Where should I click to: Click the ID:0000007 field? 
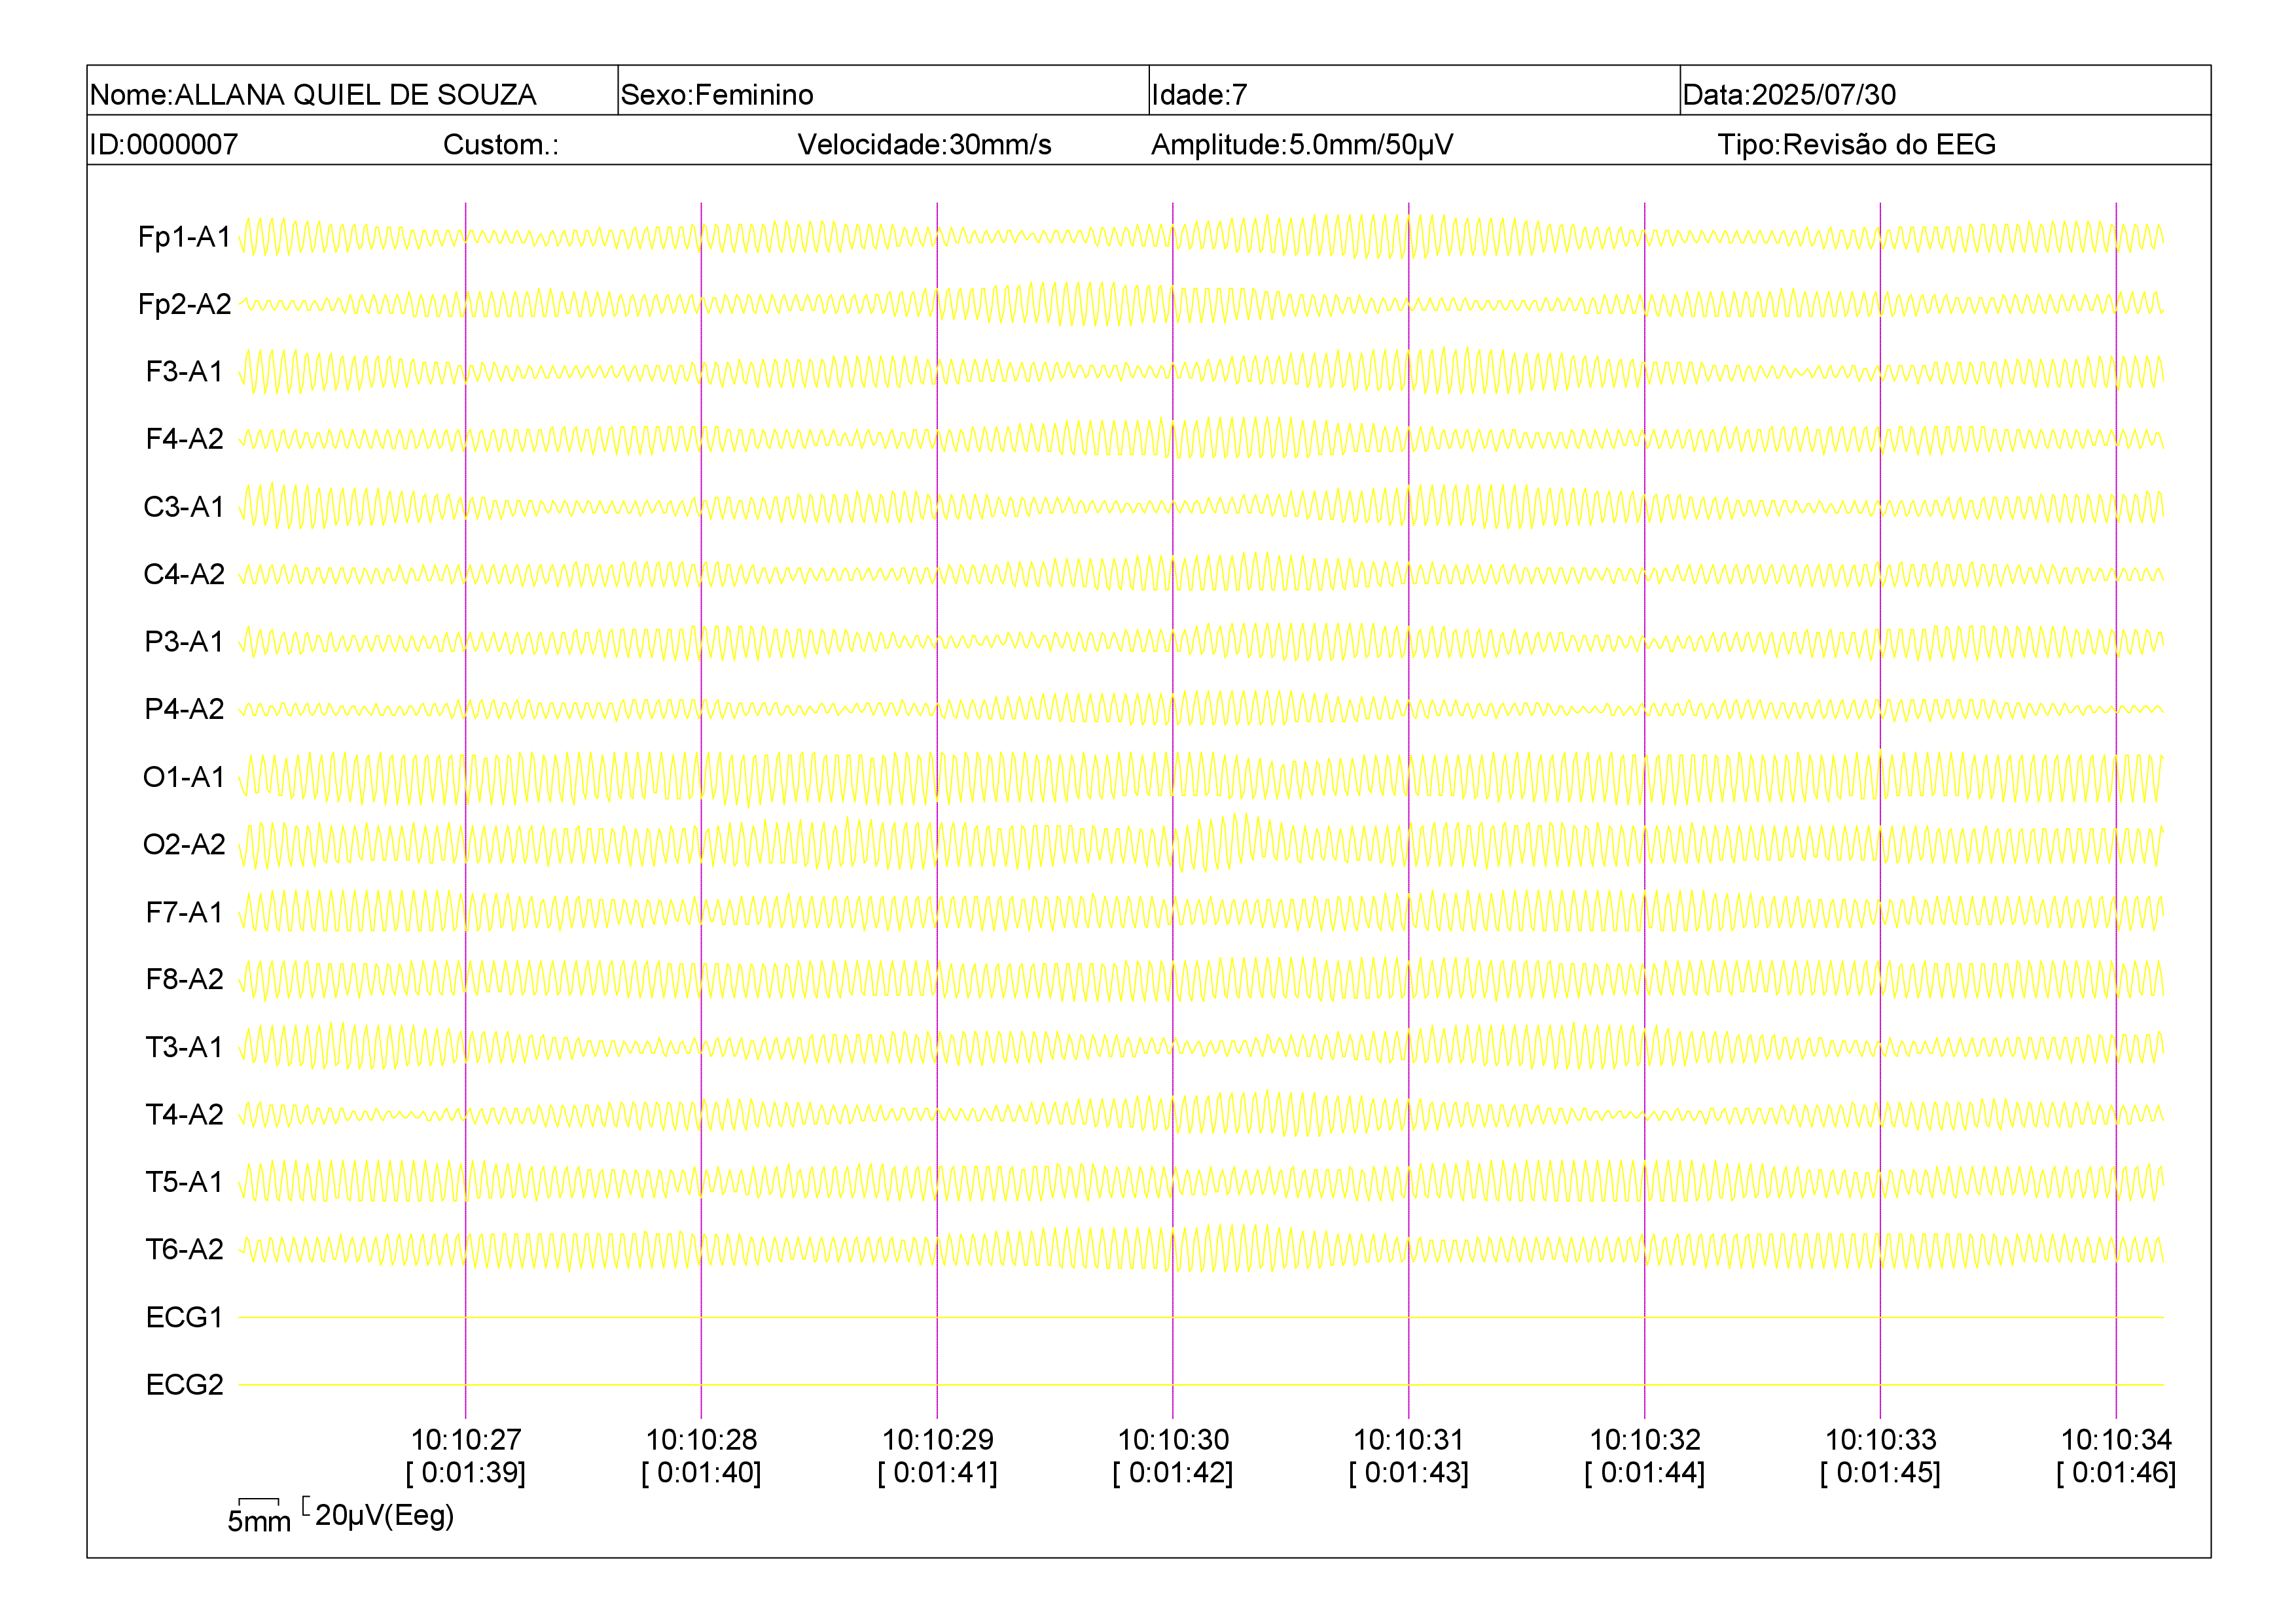[x=164, y=145]
